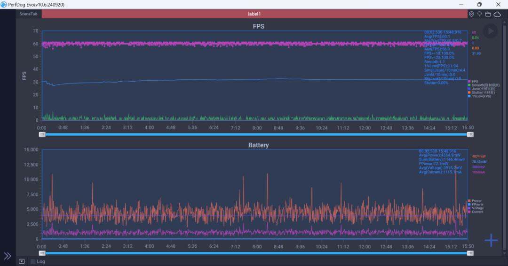Toggle the FPS series in legend

(474, 81)
